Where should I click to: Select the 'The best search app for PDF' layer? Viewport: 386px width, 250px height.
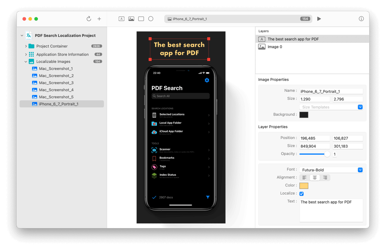pos(312,39)
